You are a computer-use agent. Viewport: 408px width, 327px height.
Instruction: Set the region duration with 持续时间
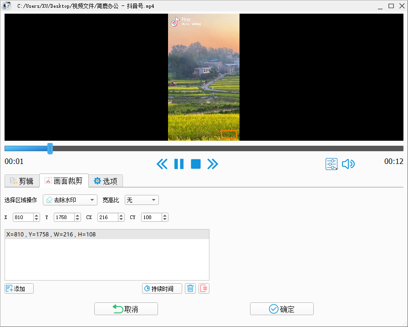point(162,288)
